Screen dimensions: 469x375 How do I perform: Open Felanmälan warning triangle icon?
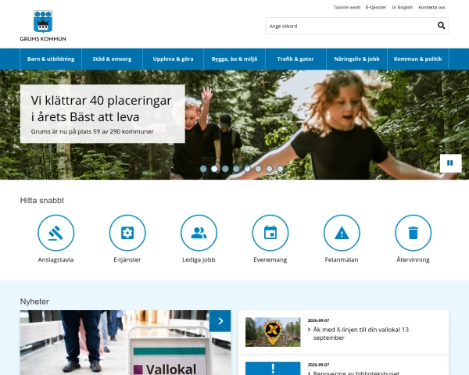[342, 233]
